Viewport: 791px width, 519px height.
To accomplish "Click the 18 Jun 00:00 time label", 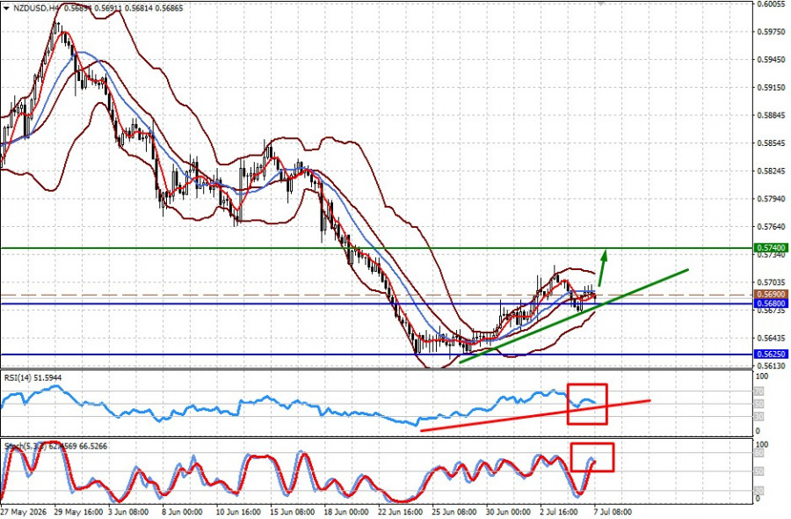I will (x=347, y=511).
